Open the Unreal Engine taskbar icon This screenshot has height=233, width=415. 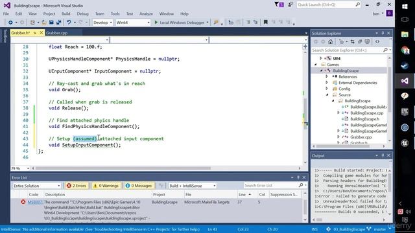[x=405, y=143]
